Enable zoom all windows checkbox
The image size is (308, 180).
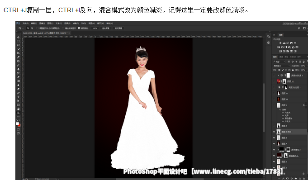click(x=63, y=28)
